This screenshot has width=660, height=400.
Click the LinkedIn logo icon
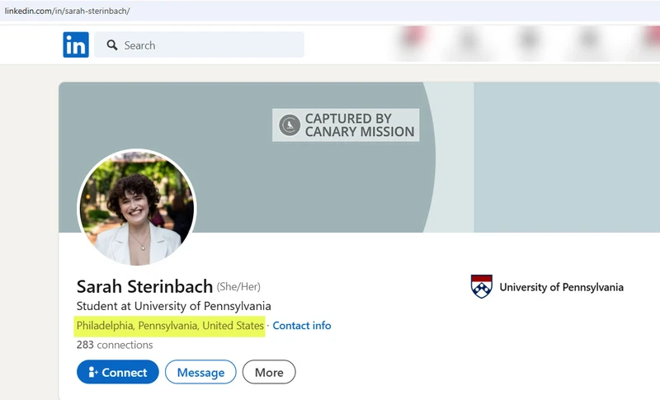coord(76,45)
